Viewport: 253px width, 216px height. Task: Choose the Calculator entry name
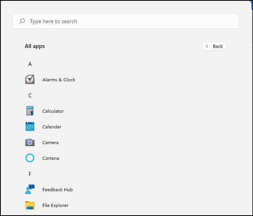coord(53,111)
